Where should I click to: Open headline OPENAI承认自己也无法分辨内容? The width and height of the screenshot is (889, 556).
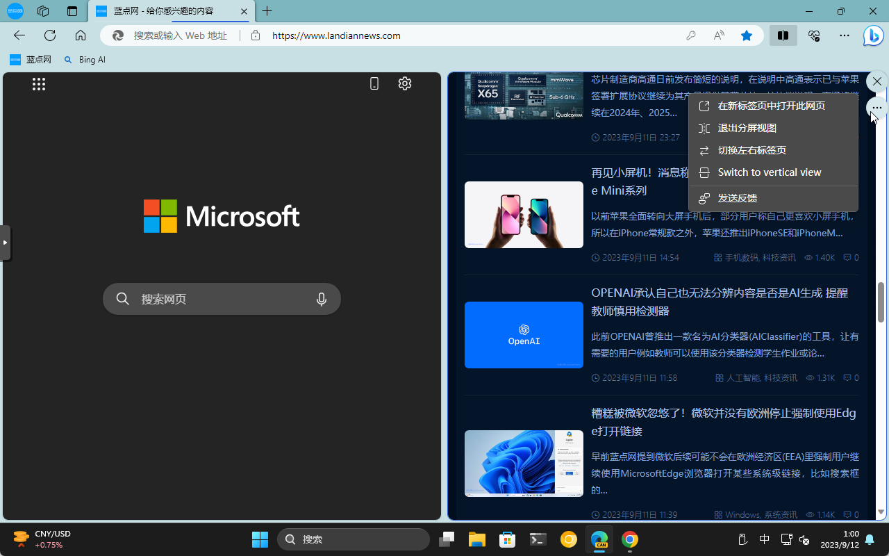click(x=720, y=302)
